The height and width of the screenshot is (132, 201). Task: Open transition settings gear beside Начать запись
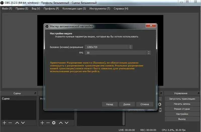click(x=160, y=104)
